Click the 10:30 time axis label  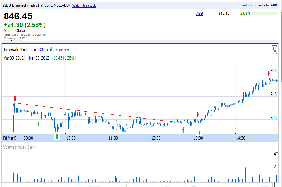(x=71, y=138)
